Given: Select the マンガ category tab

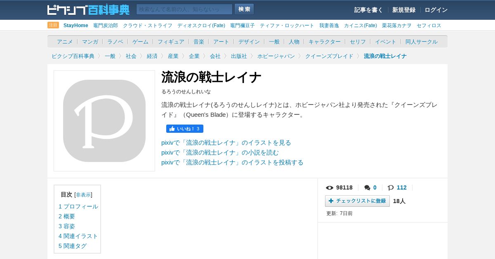Looking at the screenshot, I should coord(90,42).
